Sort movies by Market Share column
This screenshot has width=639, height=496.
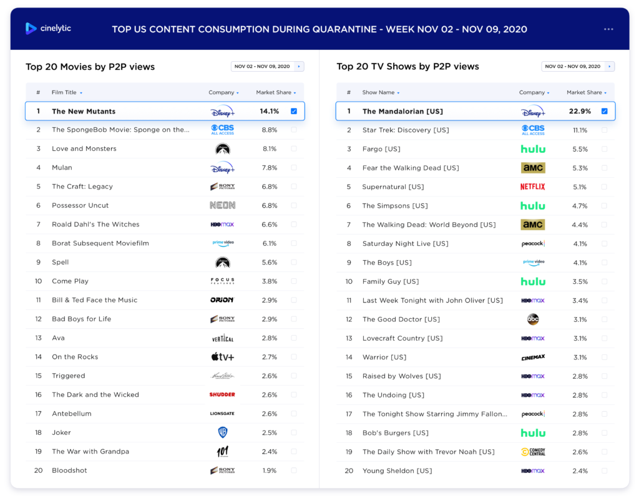[276, 92]
